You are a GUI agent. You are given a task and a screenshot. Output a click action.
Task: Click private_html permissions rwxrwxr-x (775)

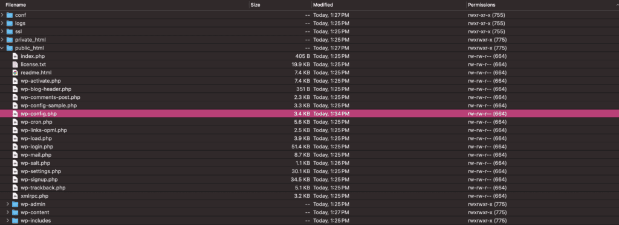[487, 40]
